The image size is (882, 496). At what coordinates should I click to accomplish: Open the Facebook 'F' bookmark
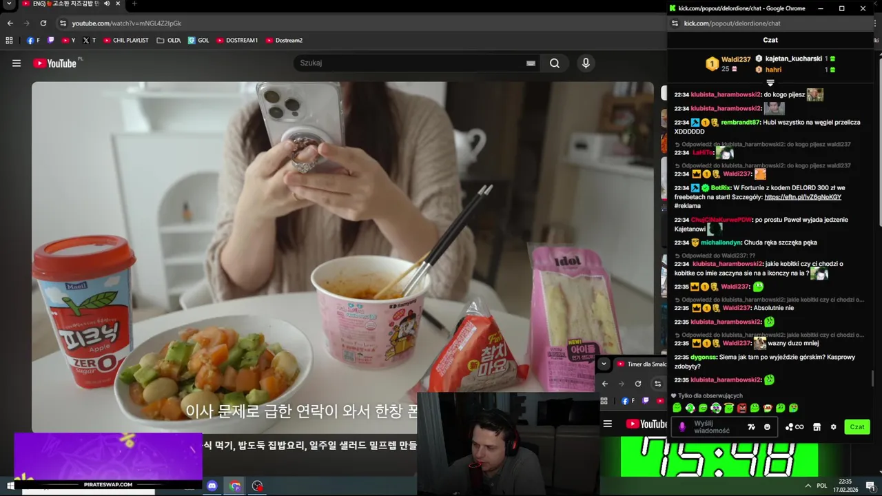click(x=33, y=41)
